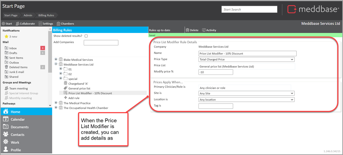Open Settings in the top toolbar
This screenshot has height=155, width=343.
[46, 24]
